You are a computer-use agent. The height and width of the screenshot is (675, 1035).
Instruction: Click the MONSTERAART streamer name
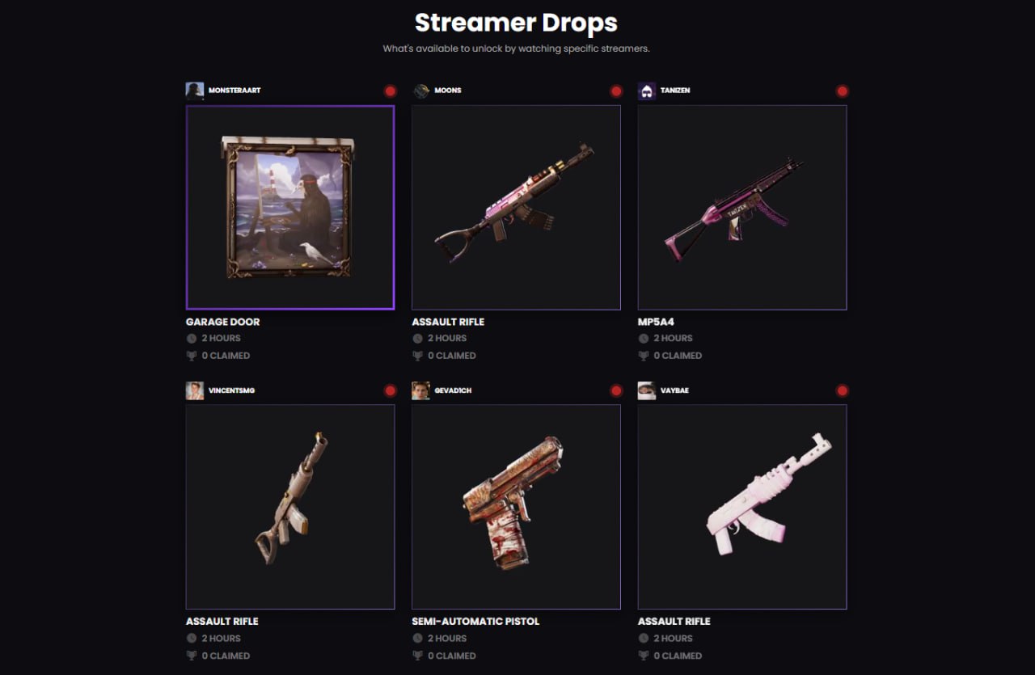[234, 91]
